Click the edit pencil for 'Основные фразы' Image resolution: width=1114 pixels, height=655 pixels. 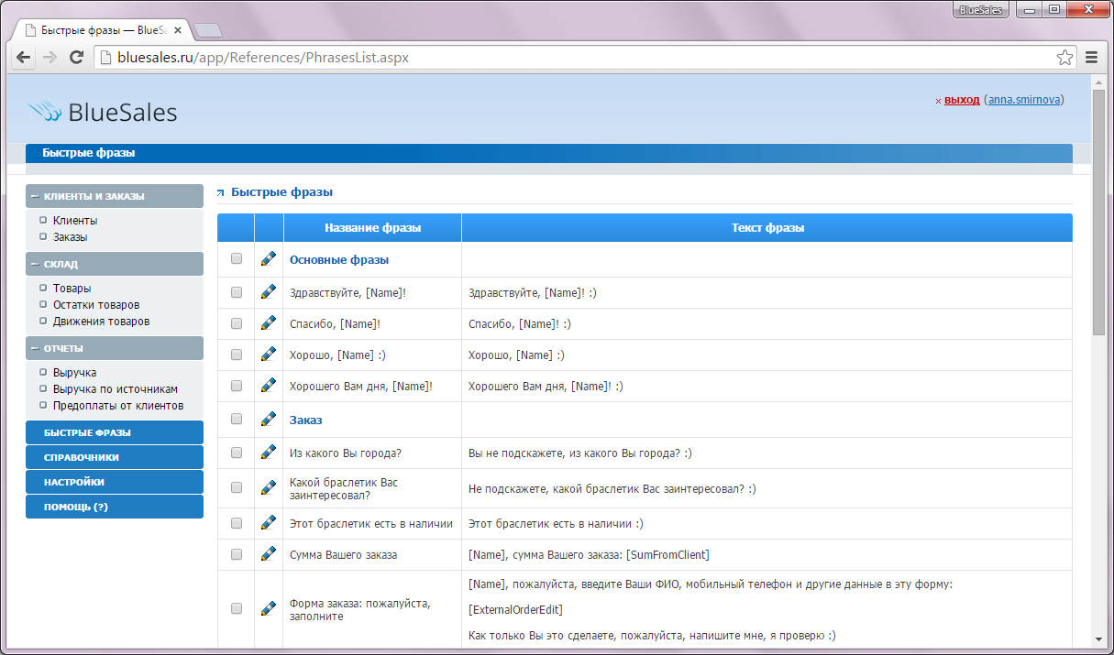pyautogui.click(x=269, y=259)
